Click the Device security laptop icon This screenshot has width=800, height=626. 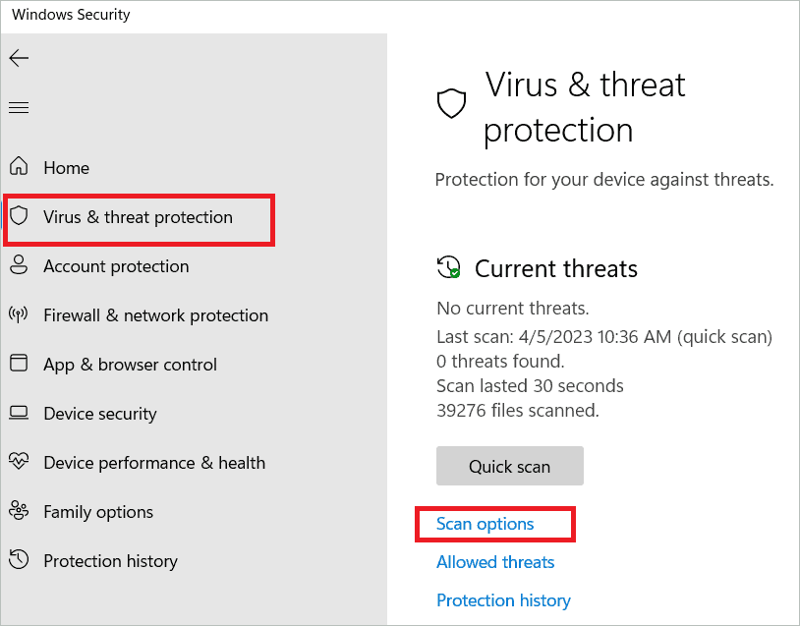click(19, 414)
